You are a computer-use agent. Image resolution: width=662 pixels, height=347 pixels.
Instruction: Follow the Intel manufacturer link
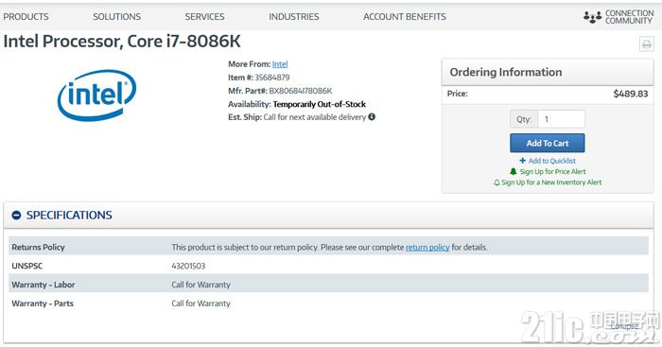click(x=280, y=64)
